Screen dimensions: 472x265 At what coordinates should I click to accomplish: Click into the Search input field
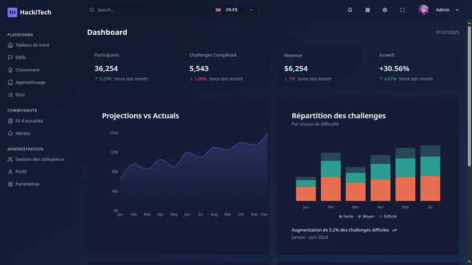tap(148, 10)
